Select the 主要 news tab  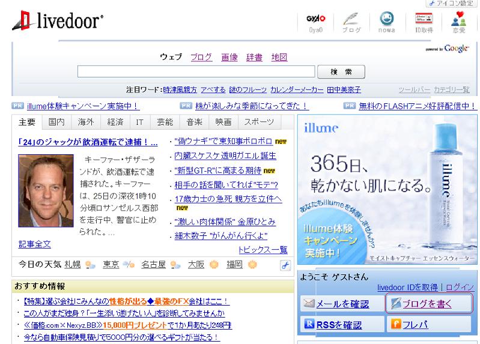[27, 122]
